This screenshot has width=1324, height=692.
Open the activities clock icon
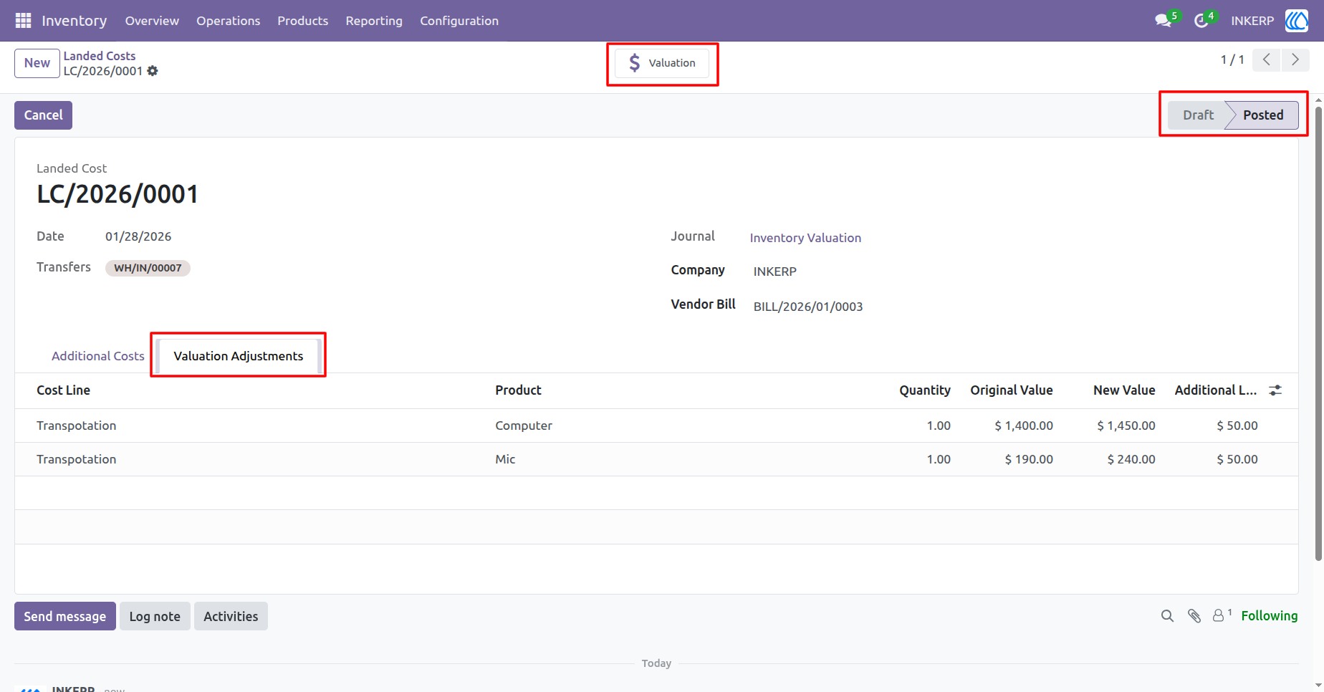(x=1201, y=21)
